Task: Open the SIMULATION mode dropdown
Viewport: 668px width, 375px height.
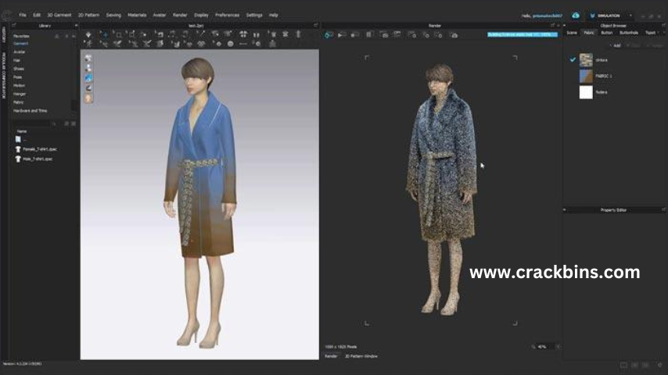Action: pyautogui.click(x=631, y=15)
